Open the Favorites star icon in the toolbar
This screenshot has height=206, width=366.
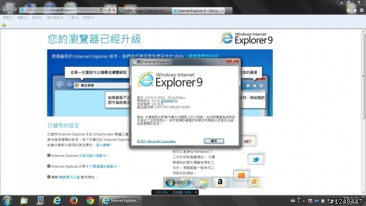[x=355, y=10]
